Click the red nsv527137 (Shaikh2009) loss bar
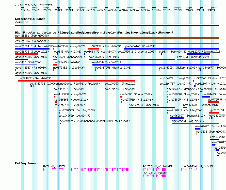The image size is (226, 190). click(x=93, y=49)
